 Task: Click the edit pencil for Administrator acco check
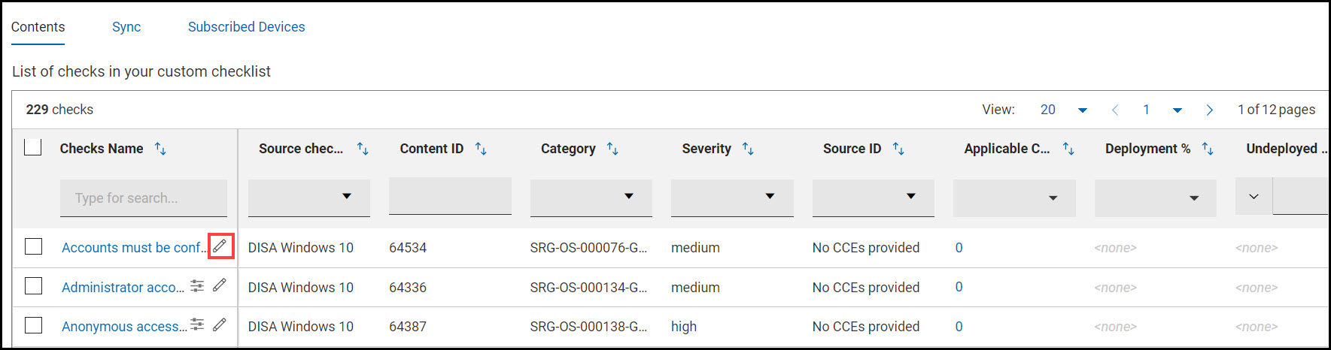pyautogui.click(x=220, y=285)
